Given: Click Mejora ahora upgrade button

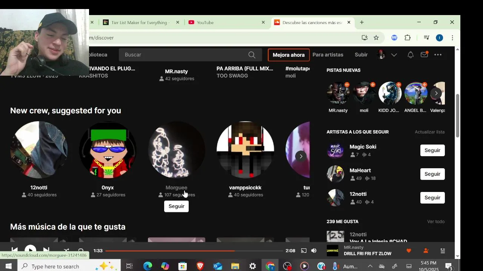Looking at the screenshot, I should click(x=289, y=55).
